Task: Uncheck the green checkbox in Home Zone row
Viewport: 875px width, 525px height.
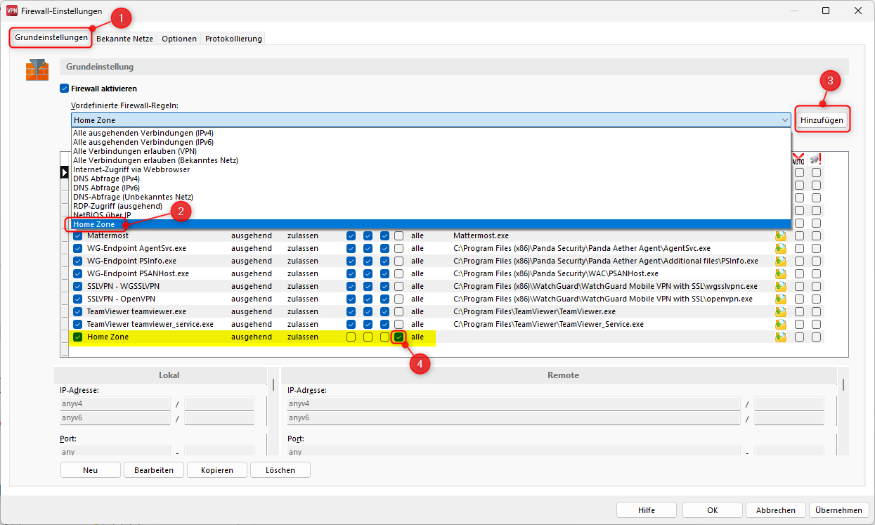Action: point(398,337)
